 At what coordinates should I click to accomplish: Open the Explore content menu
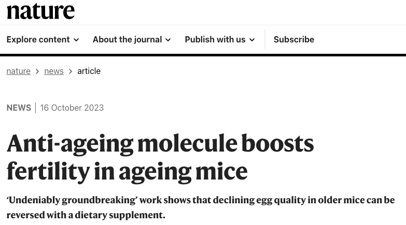[x=38, y=39]
